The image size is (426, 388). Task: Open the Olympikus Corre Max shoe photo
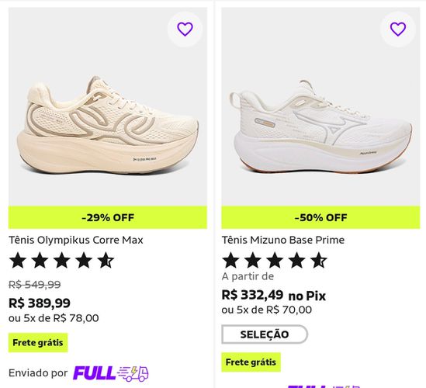tap(108, 106)
